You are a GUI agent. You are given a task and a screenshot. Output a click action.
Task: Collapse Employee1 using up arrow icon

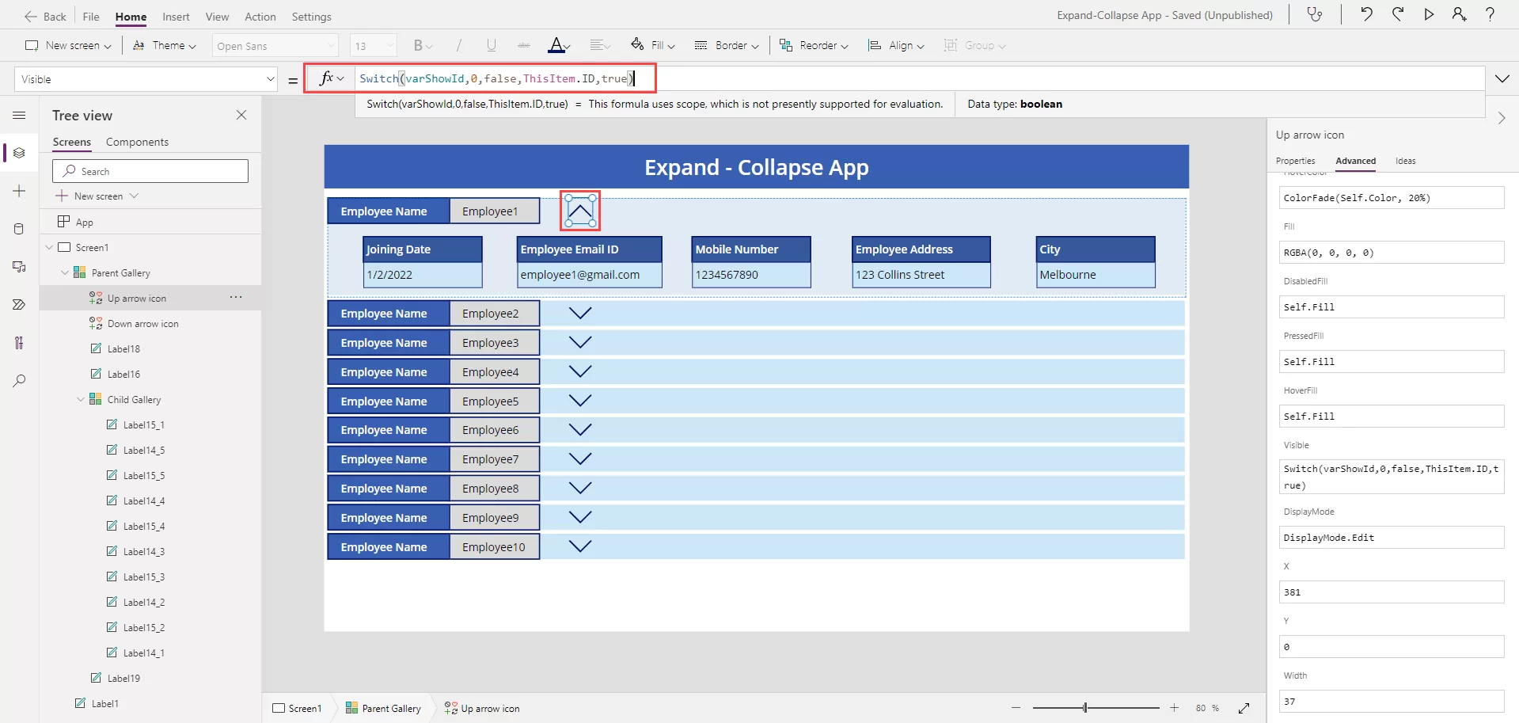580,211
